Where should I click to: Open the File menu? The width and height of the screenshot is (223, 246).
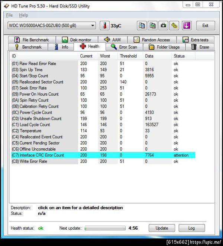click(9, 15)
